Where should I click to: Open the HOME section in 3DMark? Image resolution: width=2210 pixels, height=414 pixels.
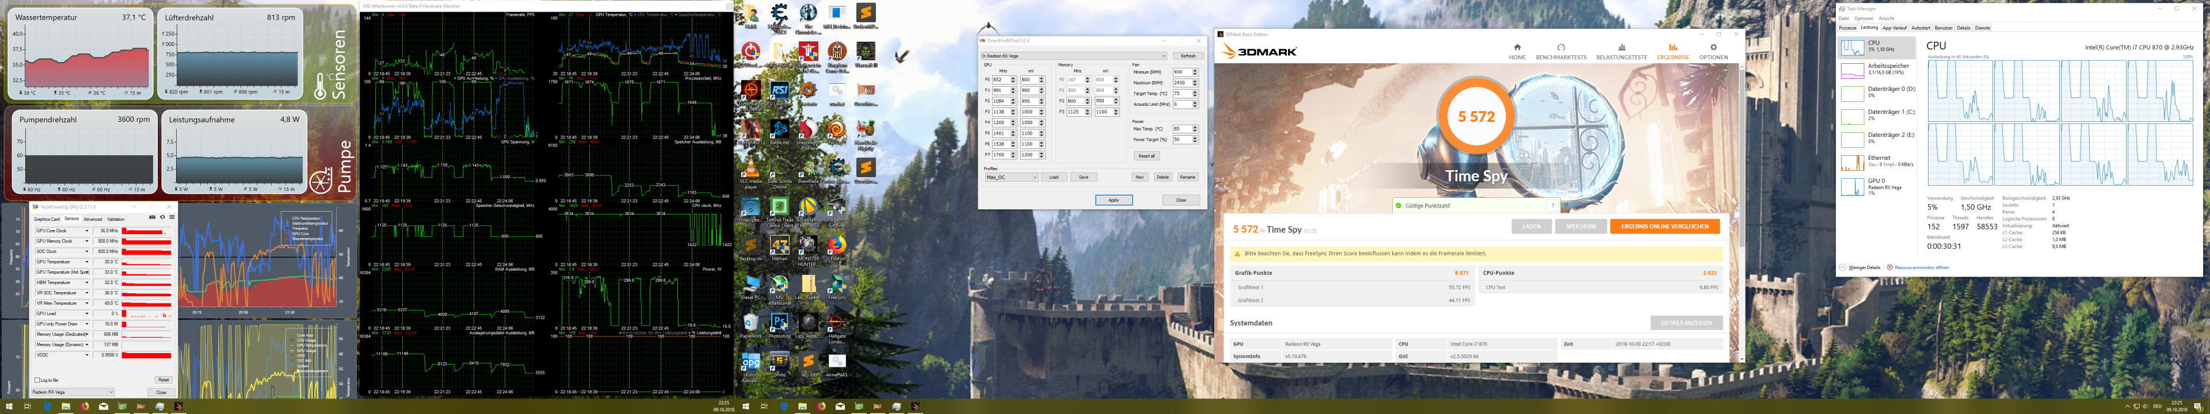pos(1517,51)
